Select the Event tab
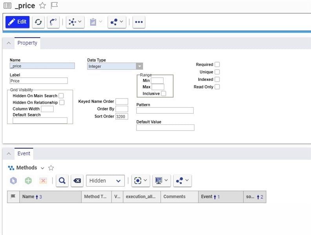Screen dimensions: 311x235 pyautogui.click(x=24, y=153)
